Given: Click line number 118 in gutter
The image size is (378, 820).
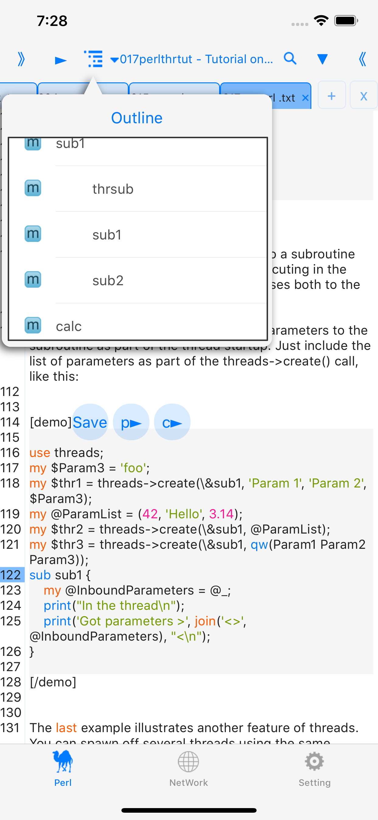Looking at the screenshot, I should tap(10, 483).
